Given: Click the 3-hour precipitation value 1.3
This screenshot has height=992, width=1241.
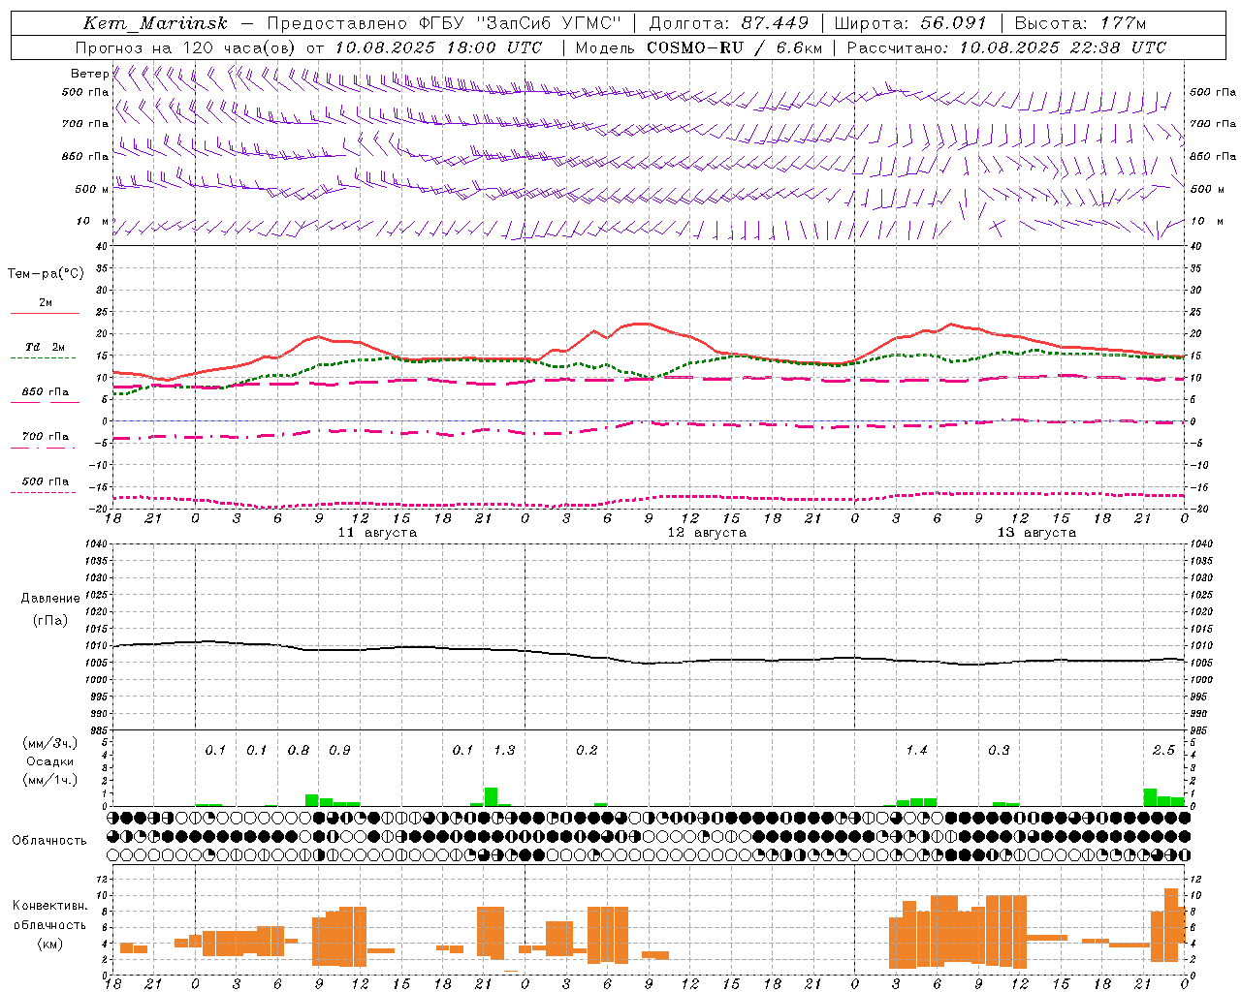Looking at the screenshot, I should tap(504, 751).
